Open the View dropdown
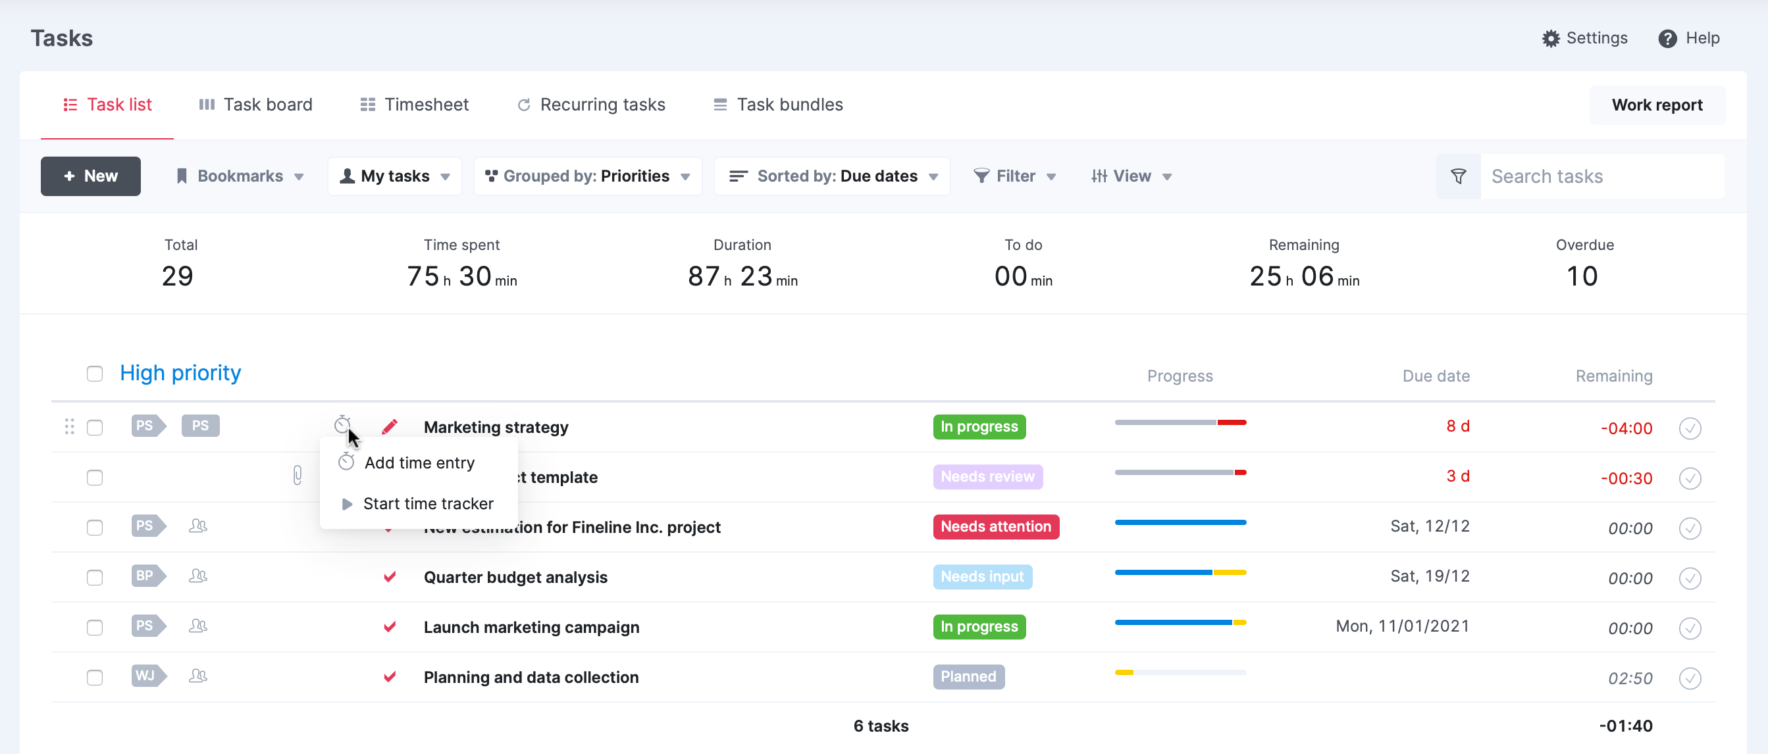This screenshot has width=1768, height=754. click(x=1131, y=176)
